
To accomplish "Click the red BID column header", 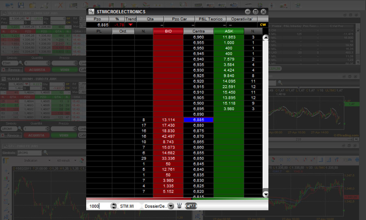I will tap(168, 31).
